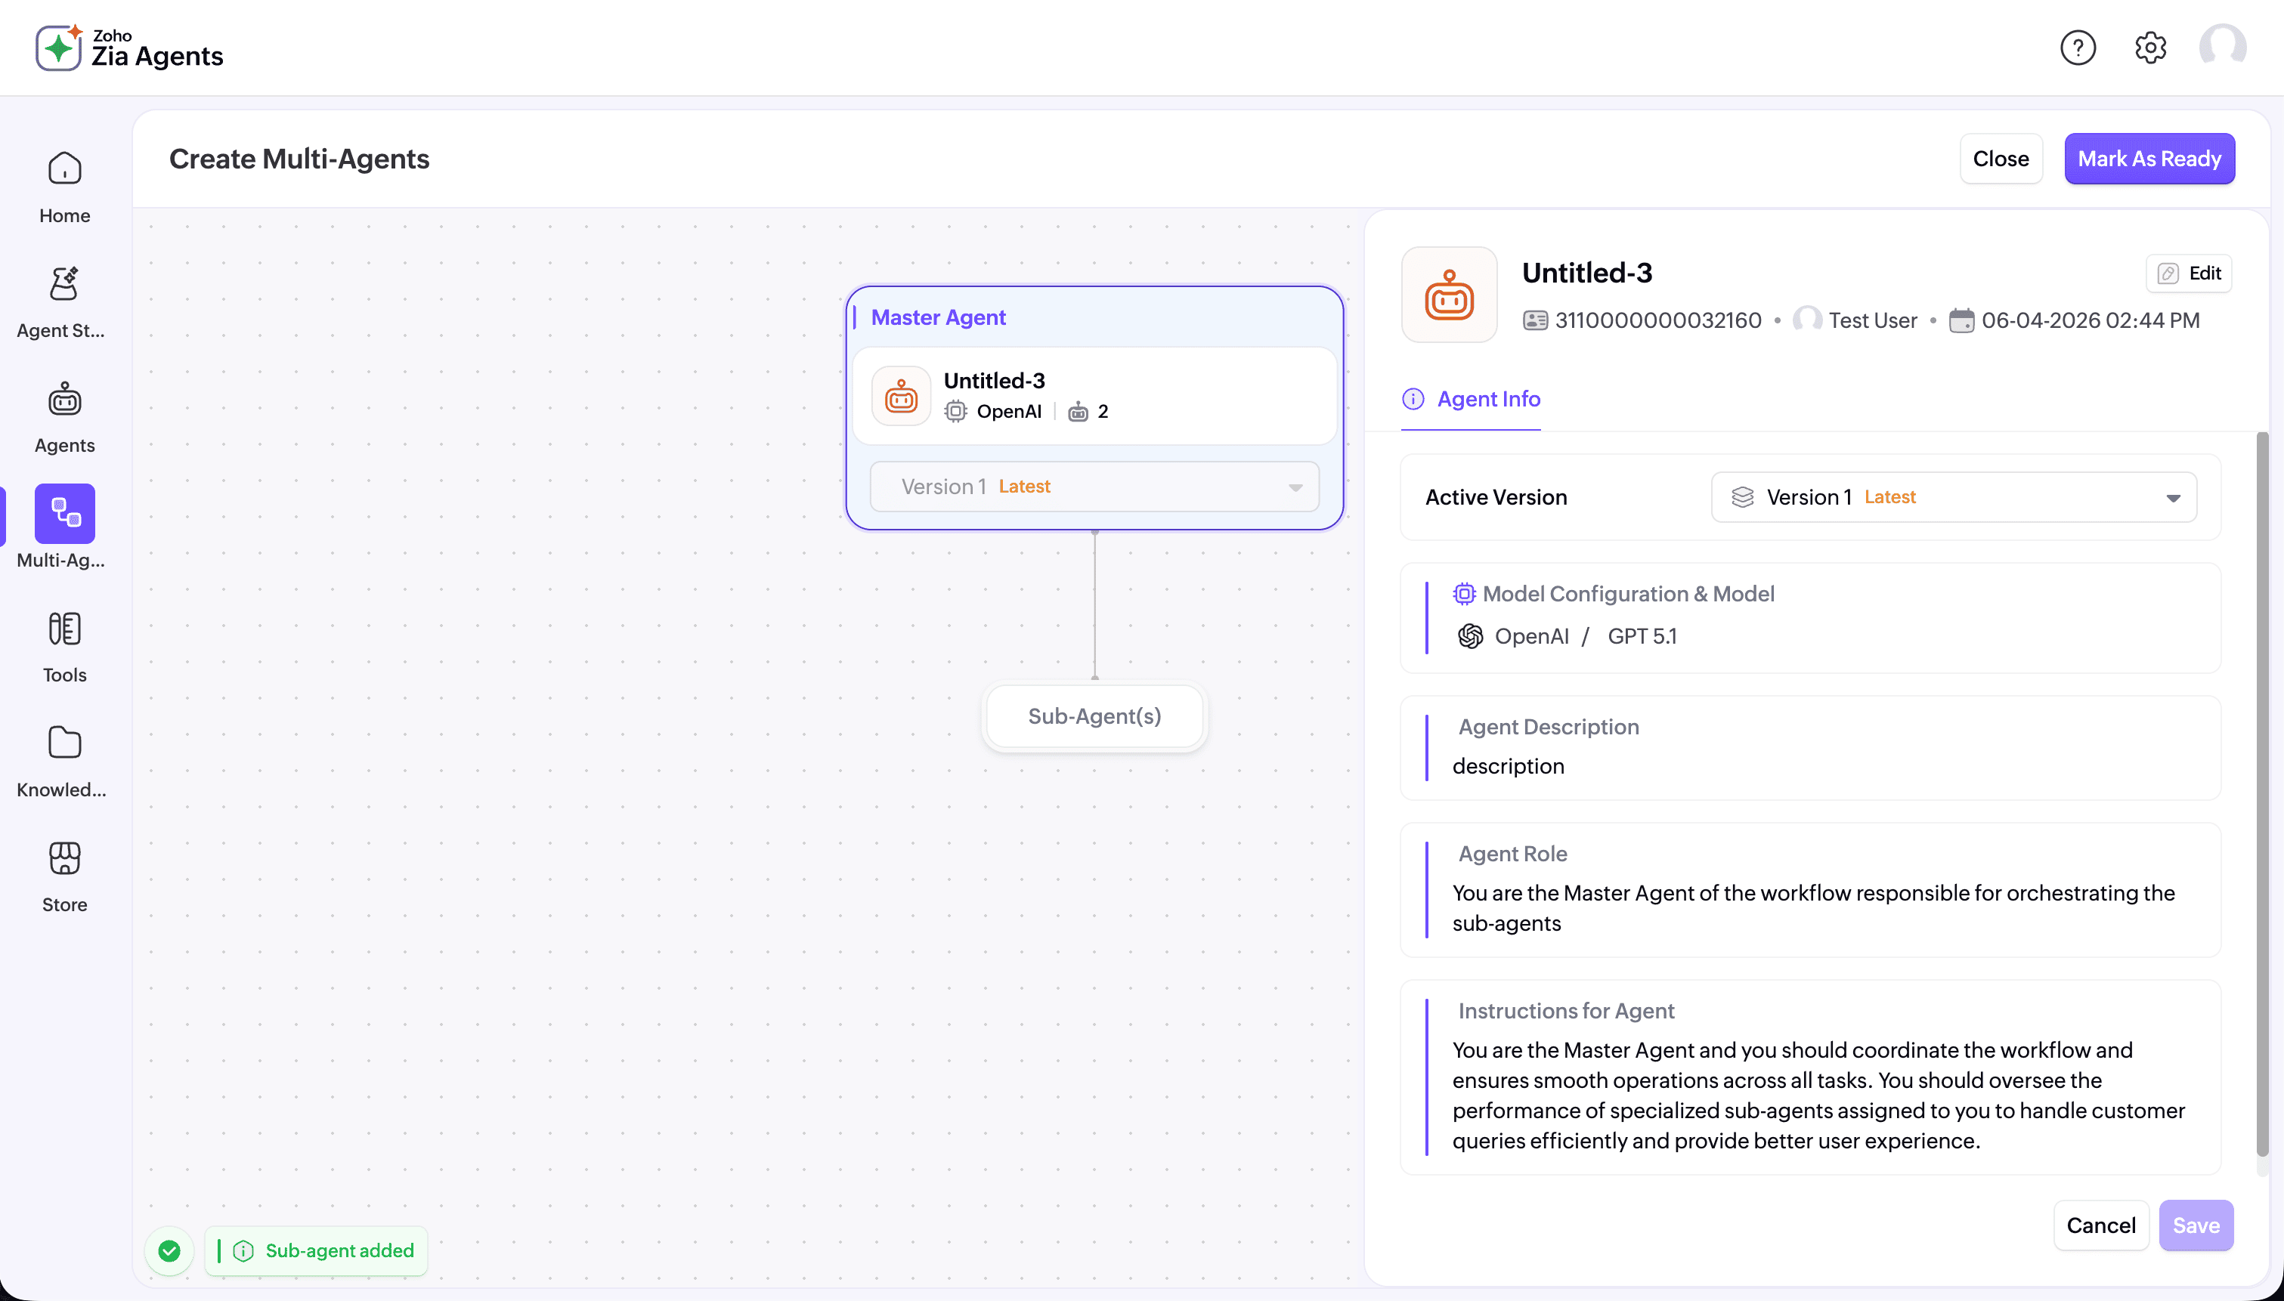Image resolution: width=2284 pixels, height=1301 pixels.
Task: Click the calendar icon beside creation date
Action: 1961,321
